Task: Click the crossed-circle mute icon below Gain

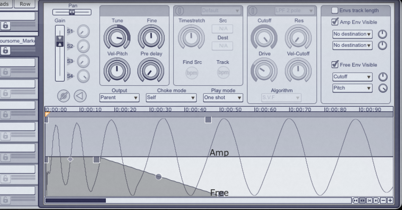Action: (x=63, y=96)
